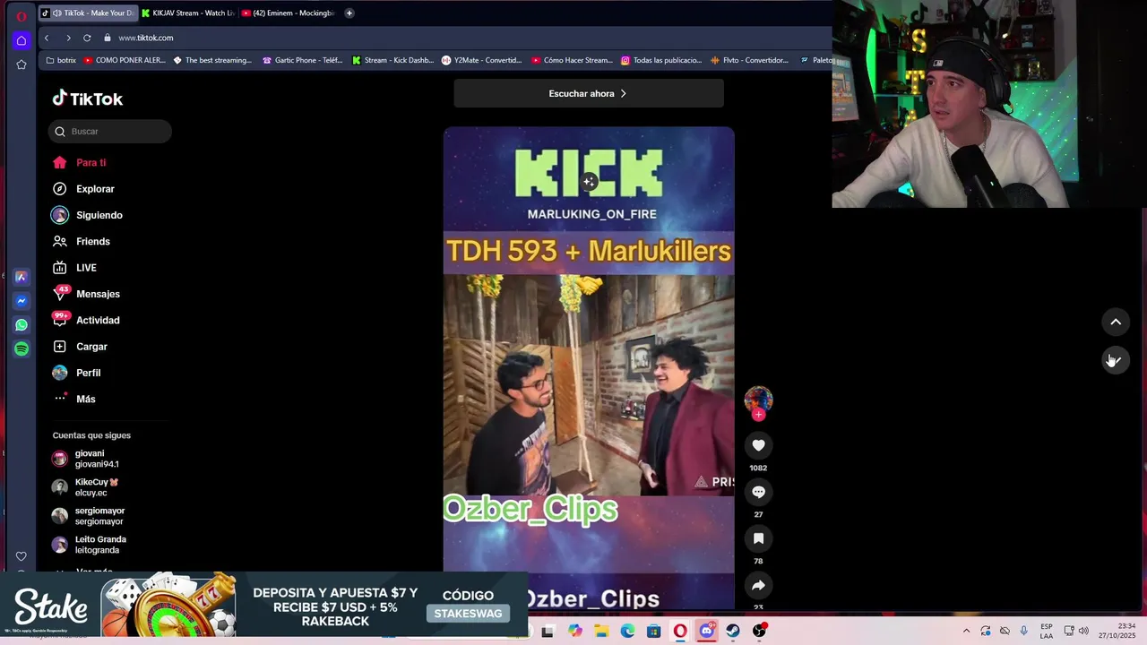Share the video with arrow icon
Screen dimensions: 1147x645
758,585
